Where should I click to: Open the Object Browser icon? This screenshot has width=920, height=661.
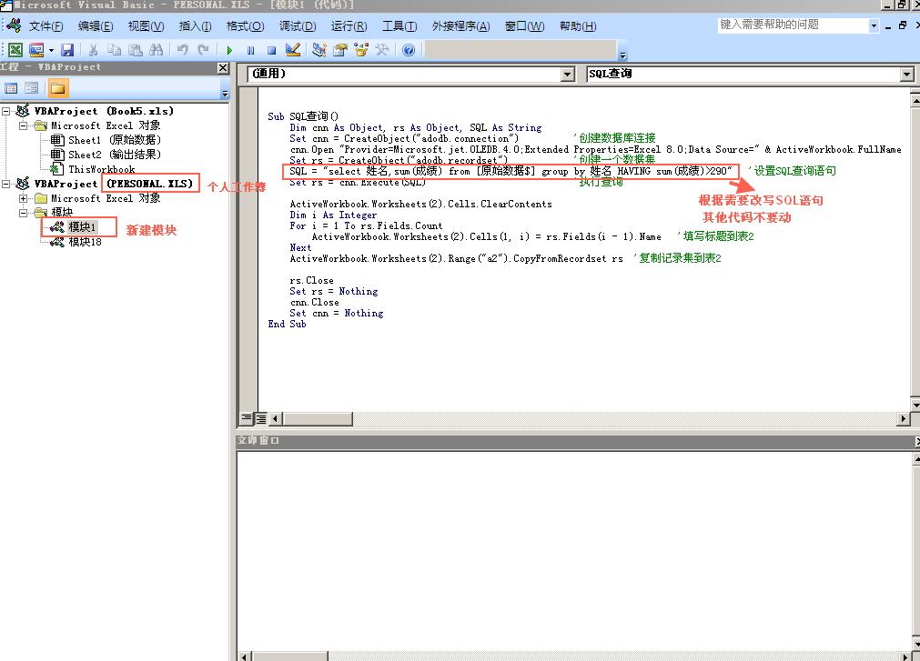(361, 50)
